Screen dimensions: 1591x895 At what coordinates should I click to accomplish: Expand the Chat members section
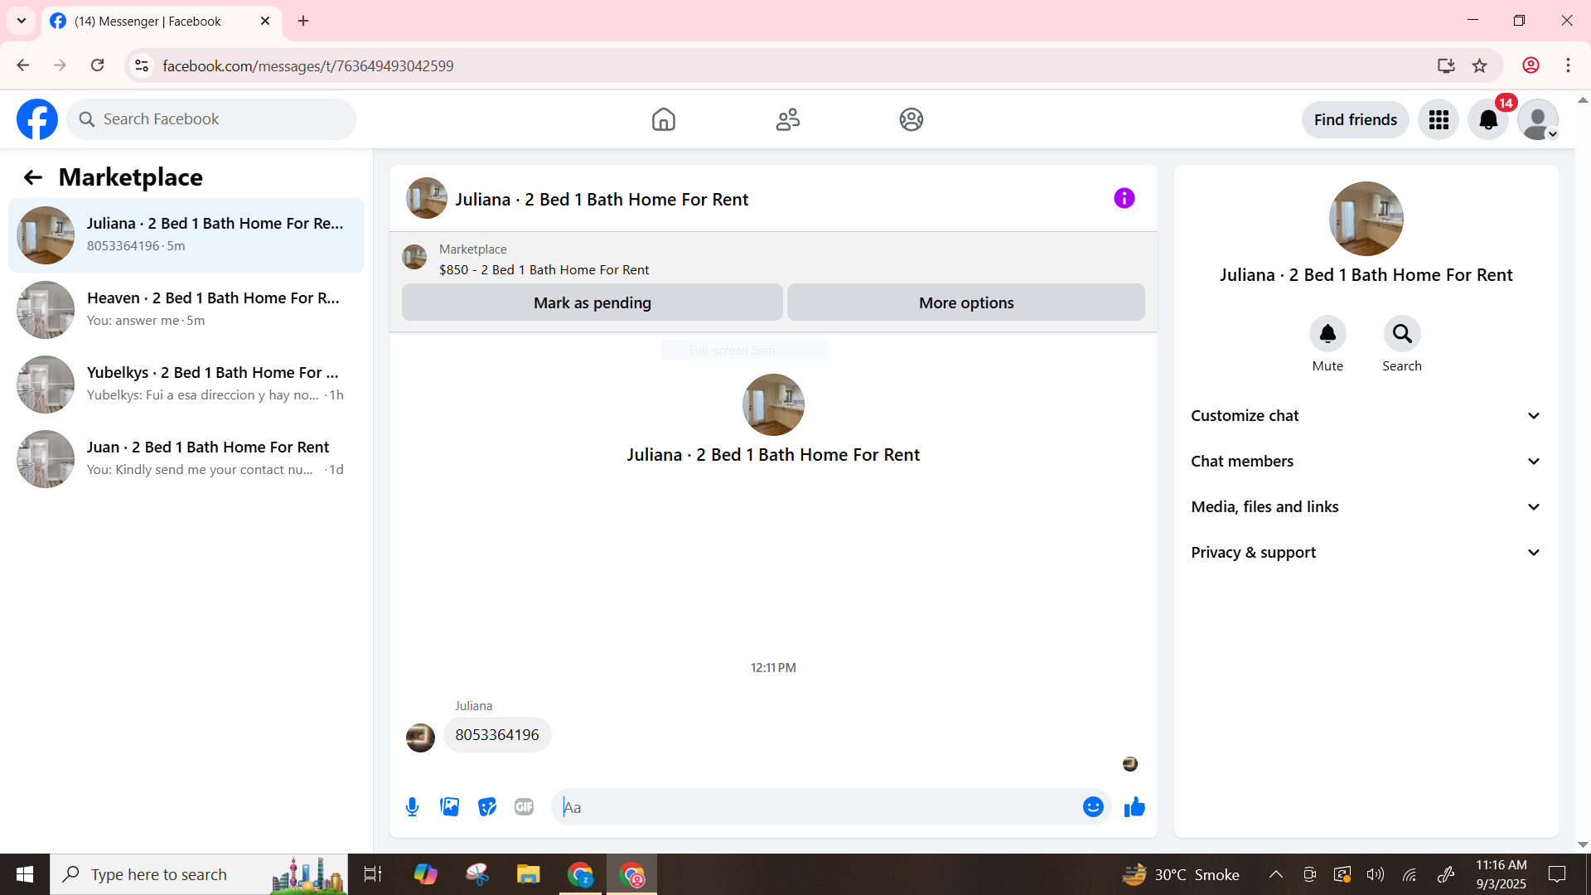1366,462
